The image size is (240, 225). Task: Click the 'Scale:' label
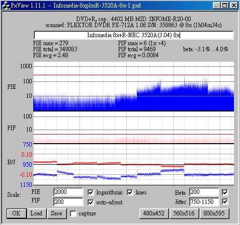(14, 195)
